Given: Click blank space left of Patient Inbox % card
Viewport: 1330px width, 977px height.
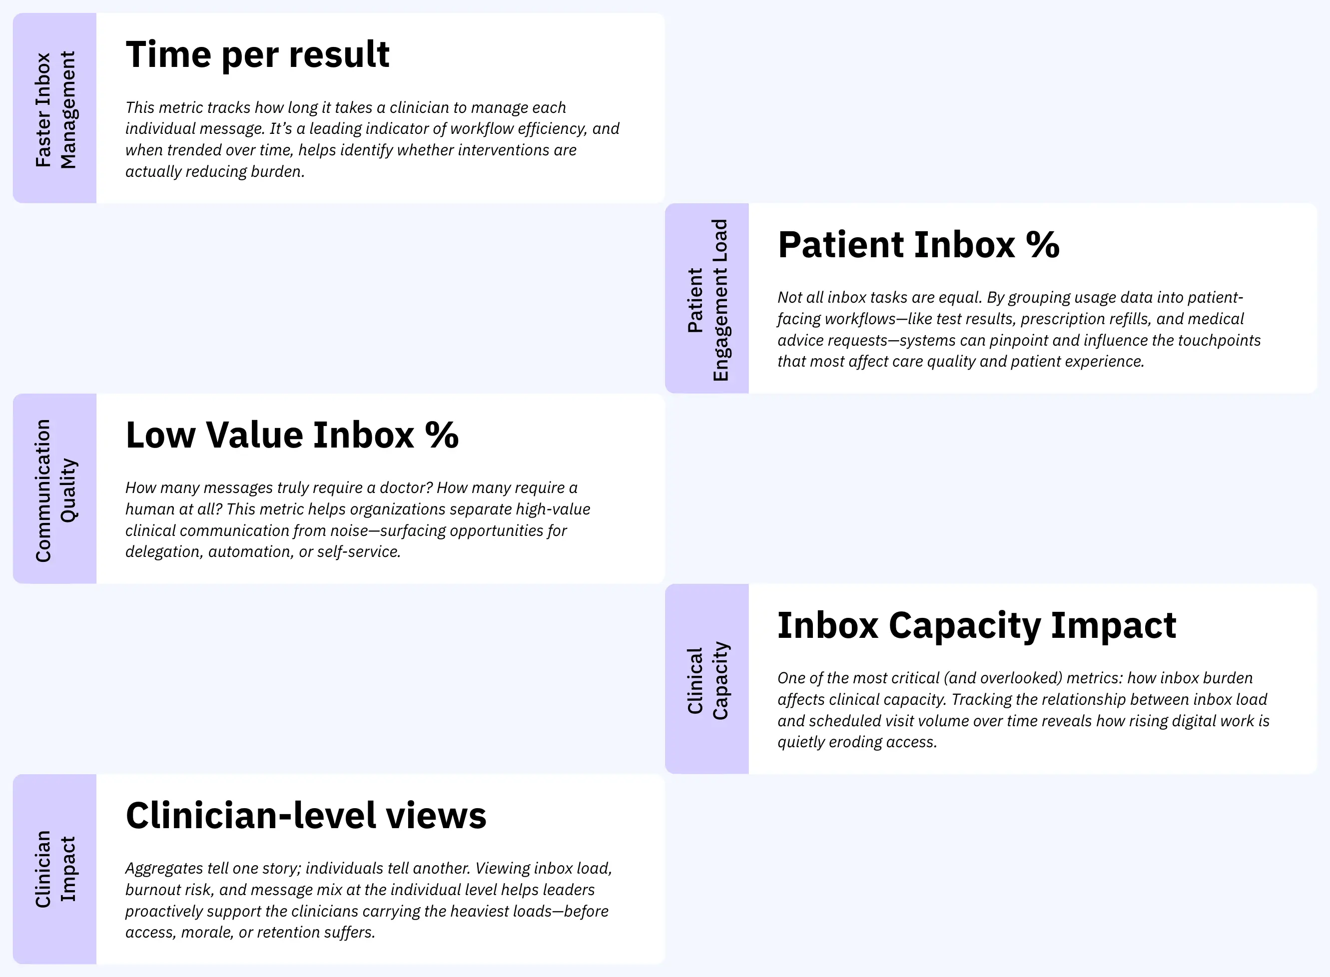Looking at the screenshot, I should [x=337, y=299].
